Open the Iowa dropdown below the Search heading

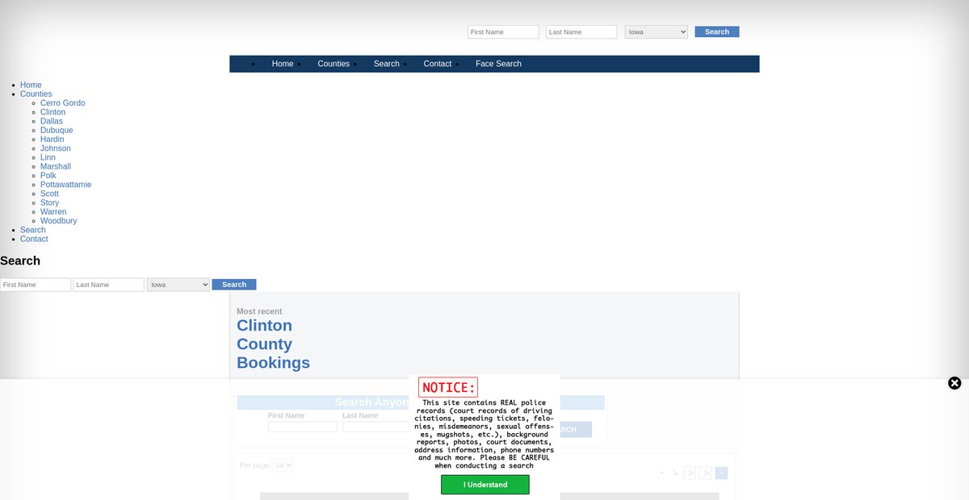pos(178,285)
